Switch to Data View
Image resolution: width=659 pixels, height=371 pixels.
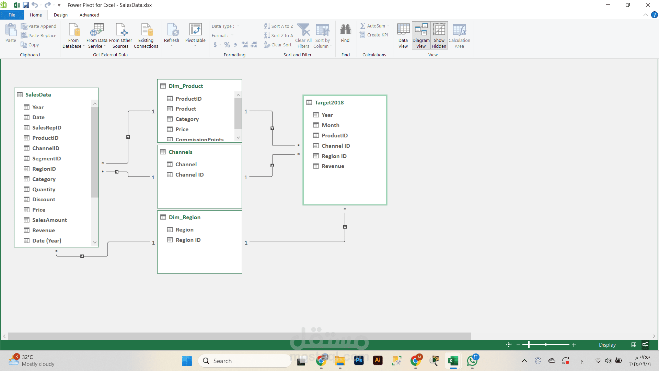403,35
